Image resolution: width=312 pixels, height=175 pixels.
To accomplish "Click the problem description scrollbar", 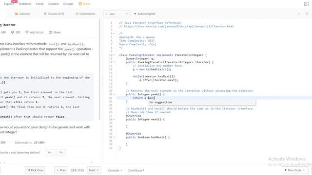I will coord(99,70).
